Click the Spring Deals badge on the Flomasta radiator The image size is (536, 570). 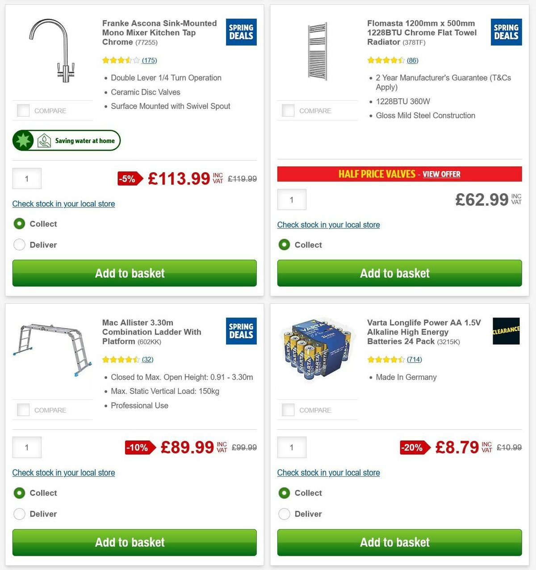pos(506,32)
